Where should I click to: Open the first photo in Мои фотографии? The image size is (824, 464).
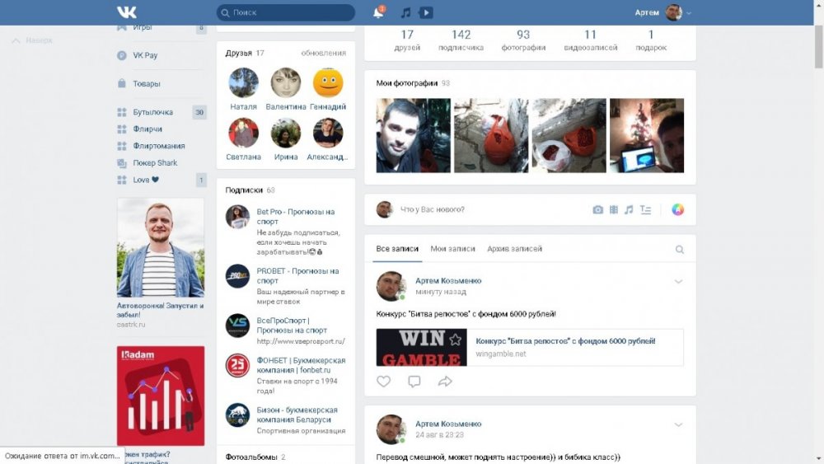tap(413, 135)
